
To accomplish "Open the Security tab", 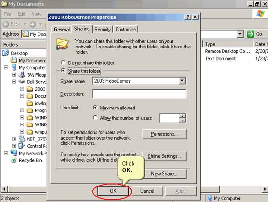I will tap(103, 29).
